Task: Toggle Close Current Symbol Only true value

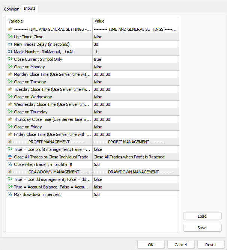Action: pyautogui.click(x=136, y=59)
